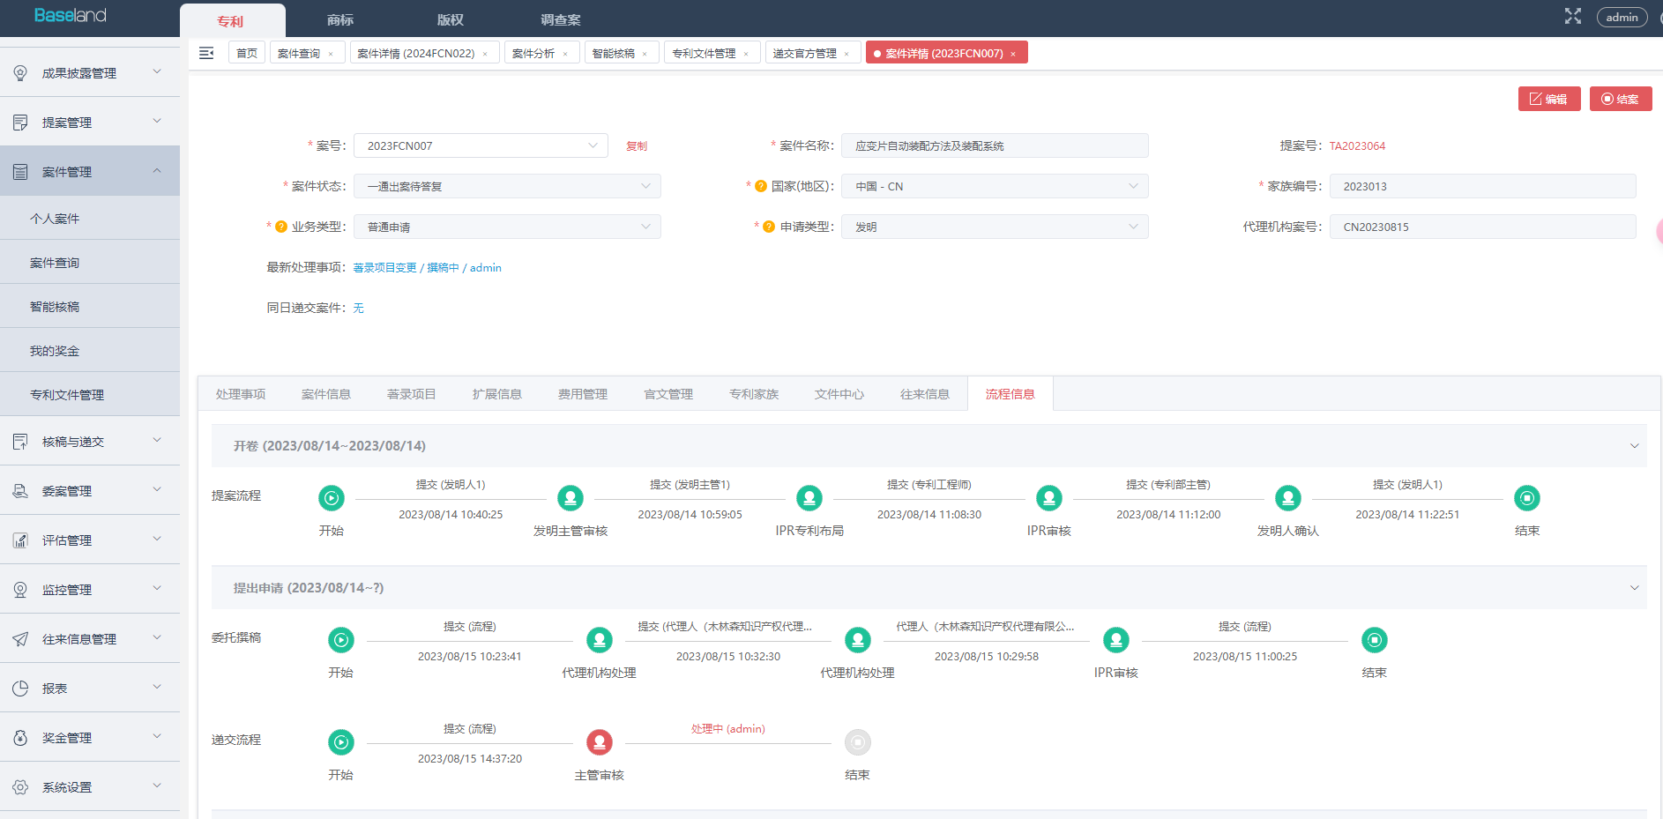The height and width of the screenshot is (819, 1663).
Task: Collapse the 提出申请 section chevron
Action: 1634,588
